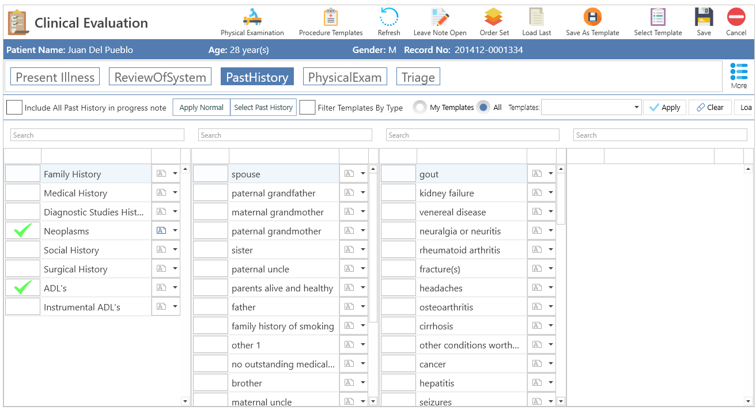Expand dropdown arrow for family history of smoking
This screenshot has width=756, height=410.
pyautogui.click(x=363, y=326)
